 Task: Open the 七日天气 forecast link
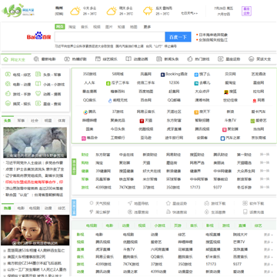pyautogui.click(x=189, y=13)
